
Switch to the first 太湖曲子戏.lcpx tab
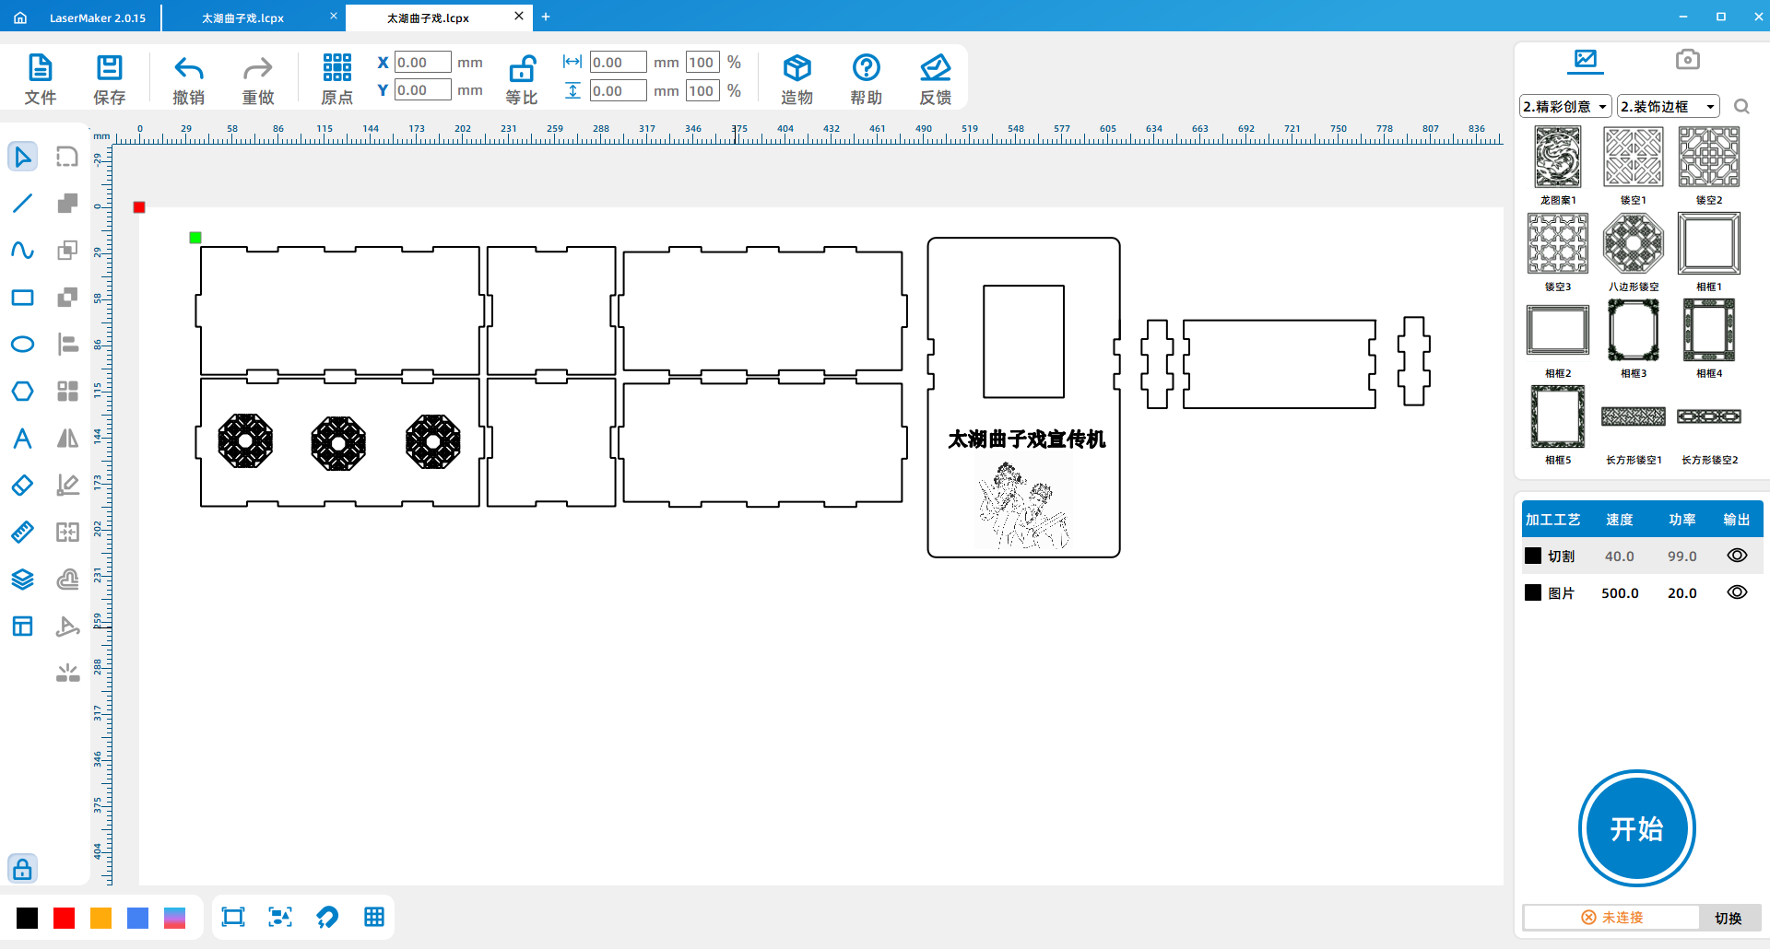coord(242,18)
